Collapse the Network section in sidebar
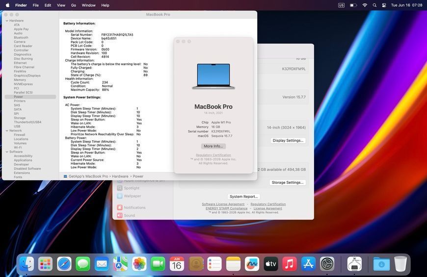The width and height of the screenshot is (427, 277). tap(7, 130)
